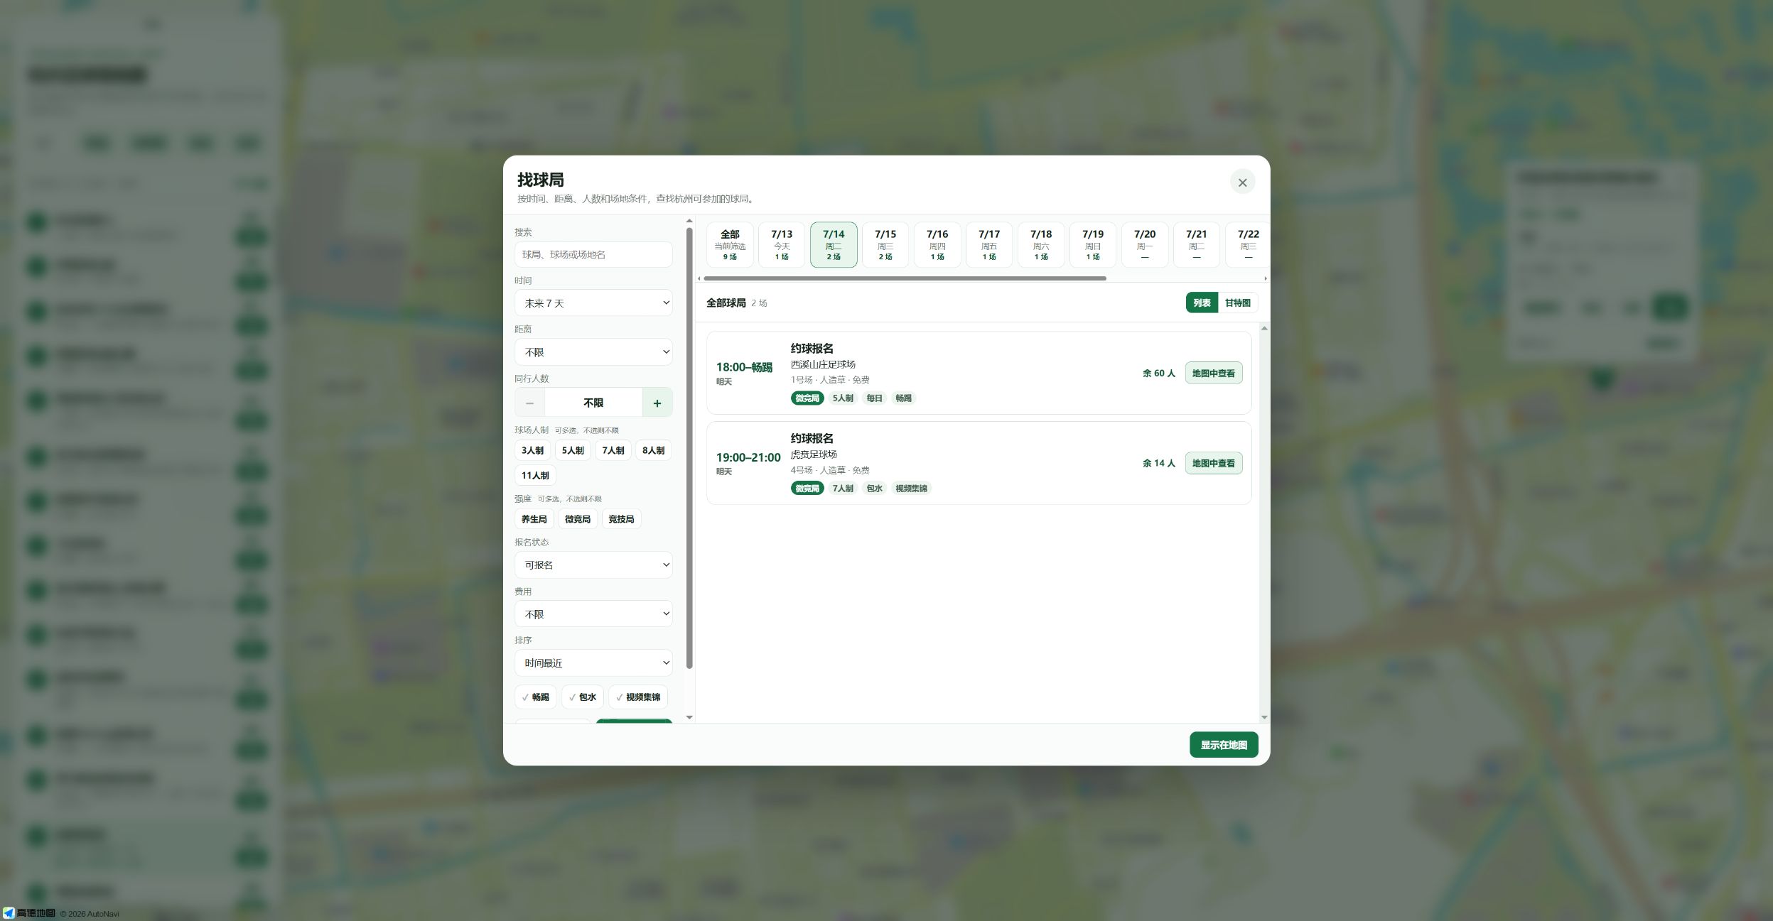Expand the 排序 dropdown showing 时间最近
Screen dimensions: 1773x921
(x=593, y=663)
